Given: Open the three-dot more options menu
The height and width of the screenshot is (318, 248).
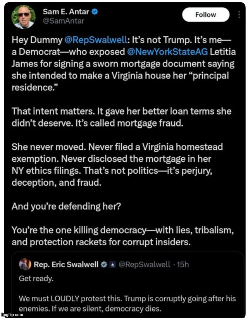Looking at the screenshot, I should pyautogui.click(x=239, y=15).
